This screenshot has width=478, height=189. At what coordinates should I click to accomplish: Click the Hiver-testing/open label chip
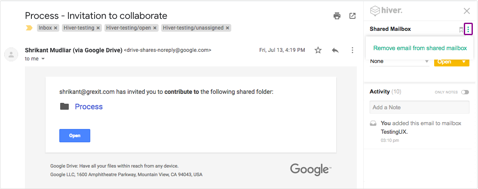[131, 28]
